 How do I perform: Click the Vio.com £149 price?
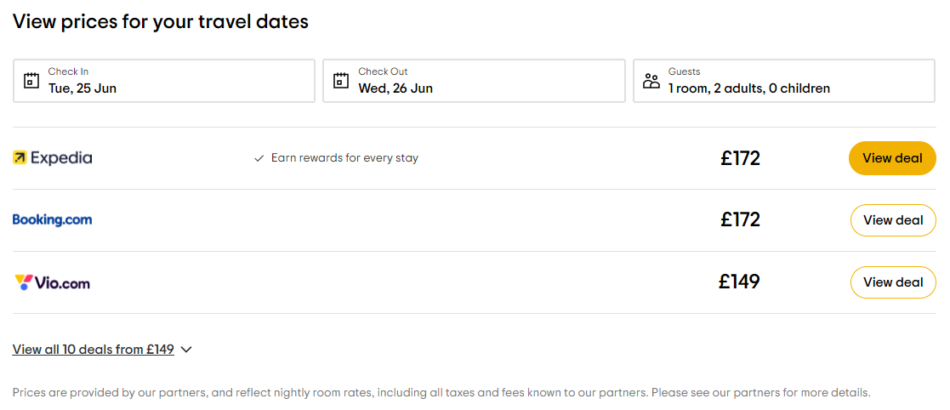tap(739, 282)
